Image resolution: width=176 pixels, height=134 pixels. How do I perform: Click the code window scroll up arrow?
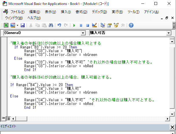click(172, 42)
